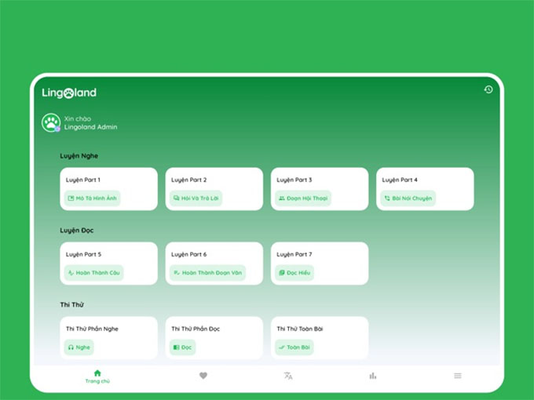The image size is (534, 400).
Task: Start the Đọc reading mock test
Action: (x=182, y=347)
